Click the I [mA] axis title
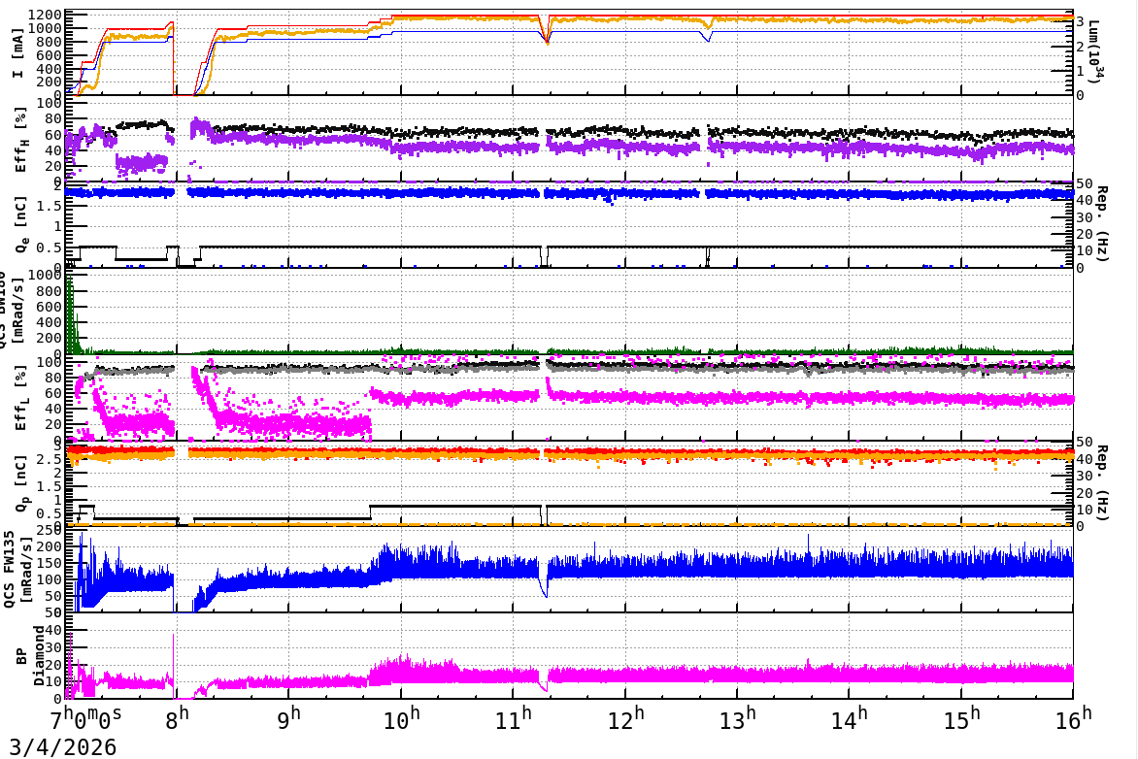The image size is (1138, 759). 18,52
